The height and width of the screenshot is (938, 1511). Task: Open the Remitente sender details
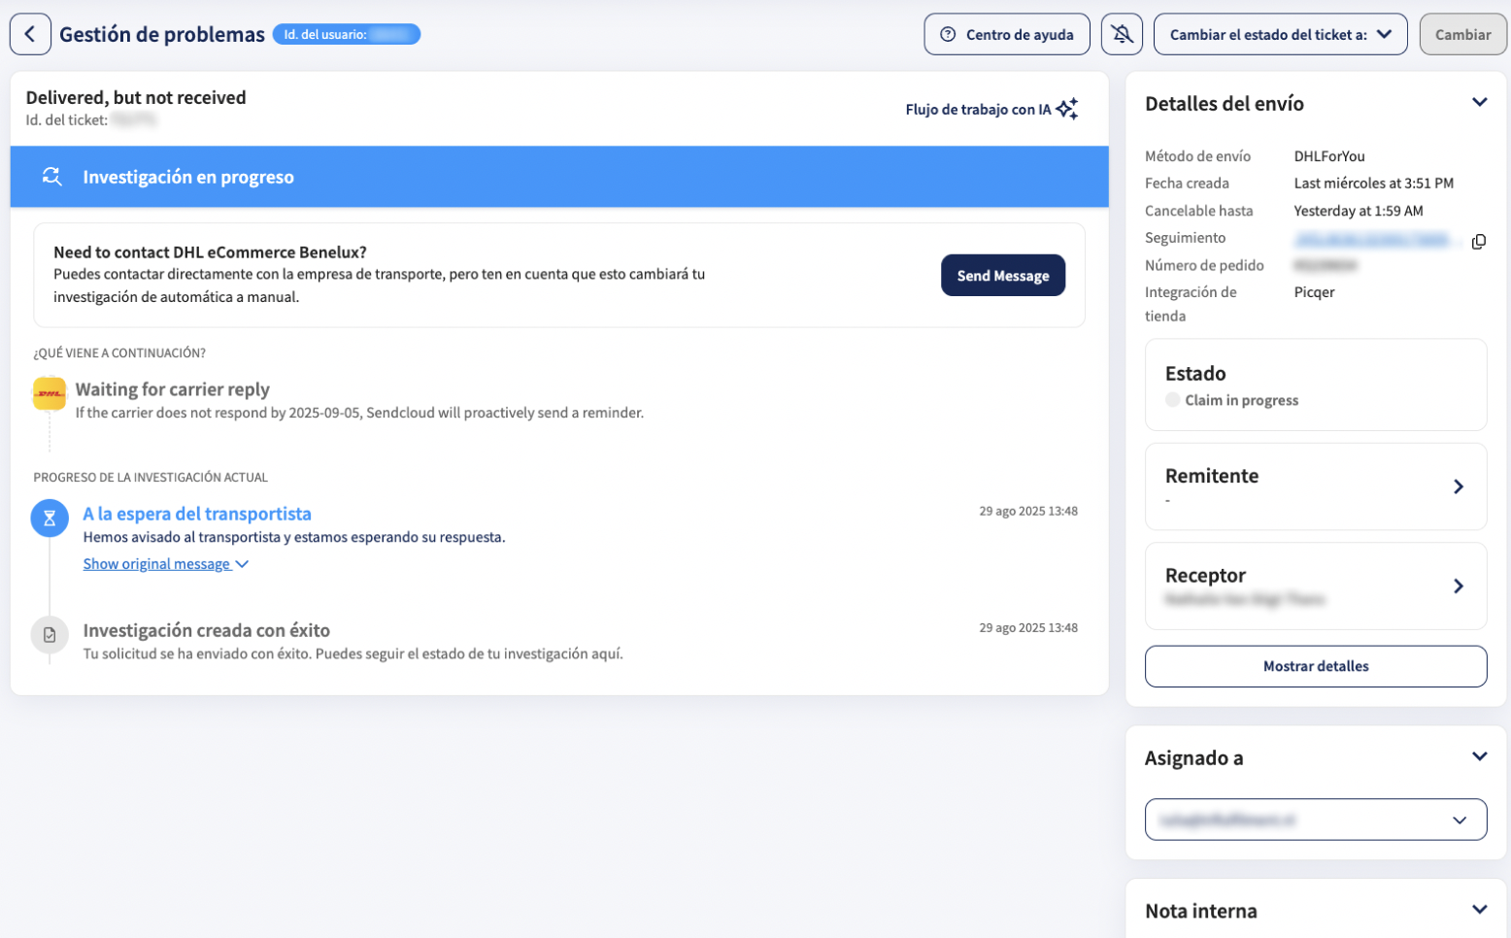(x=1316, y=486)
